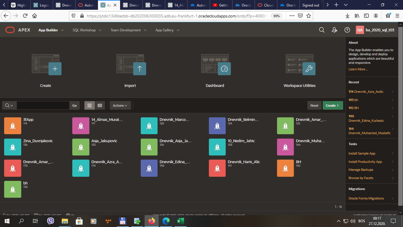Screen dimensions: 403x227
Task: Open the 3fApp application icon
Action: tap(13, 126)
